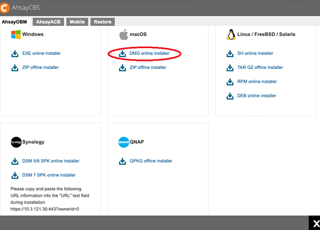
Task: Click download icon beside DMG online installer
Action: point(122,53)
